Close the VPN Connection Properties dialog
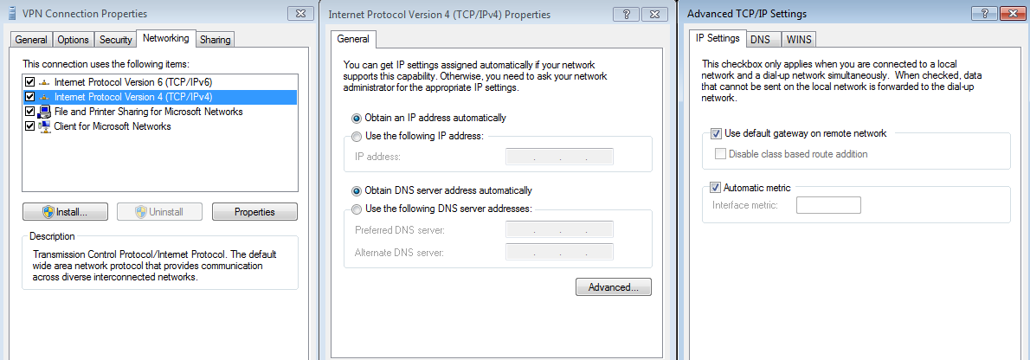The width and height of the screenshot is (1030, 360). 299,14
